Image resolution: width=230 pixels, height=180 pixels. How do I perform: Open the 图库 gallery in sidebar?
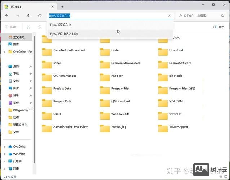pyautogui.click(x=16, y=44)
